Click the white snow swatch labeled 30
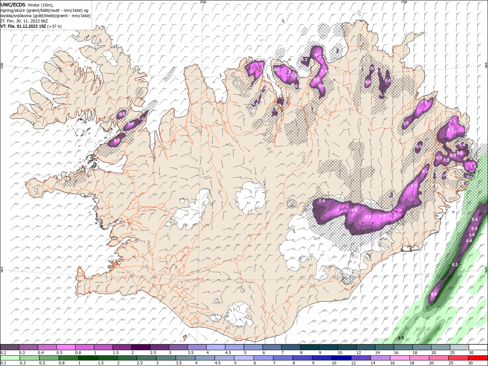488x366 pixels. [478, 347]
